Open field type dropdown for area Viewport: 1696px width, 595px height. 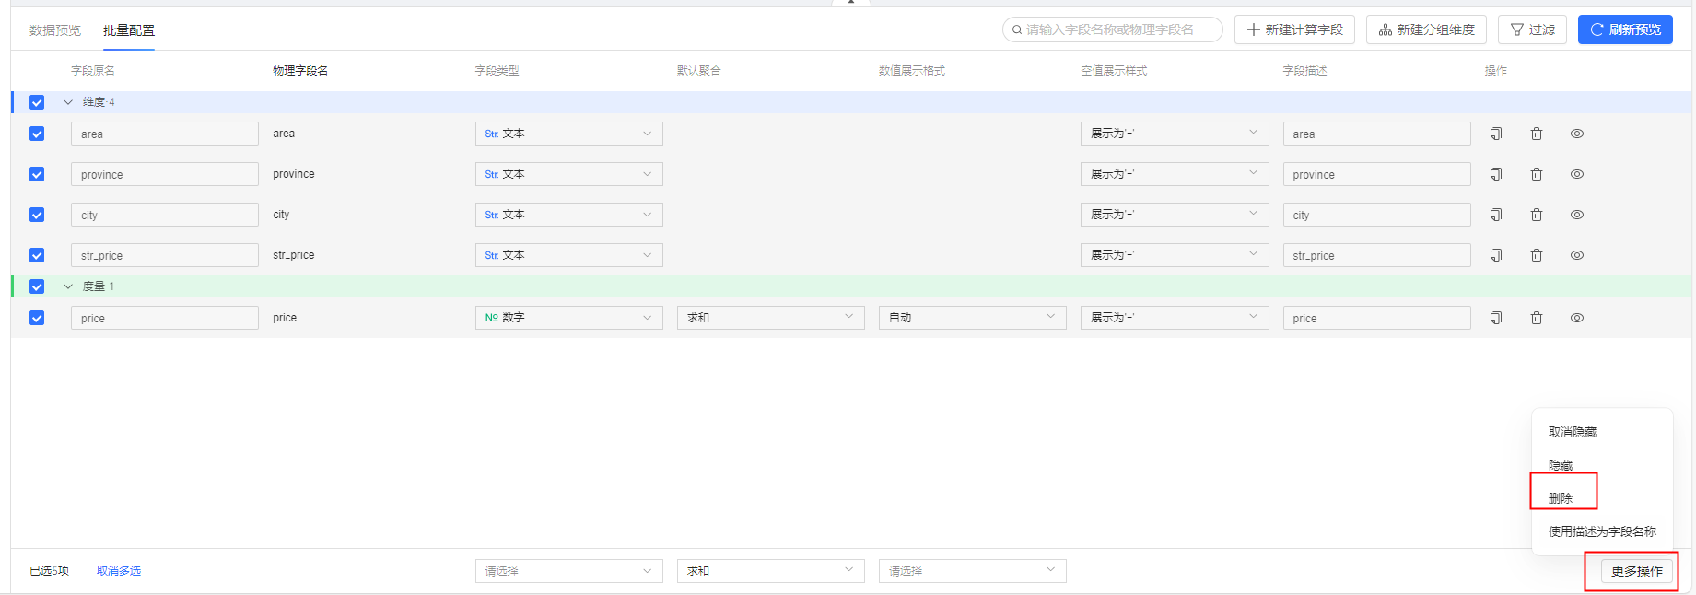click(568, 134)
